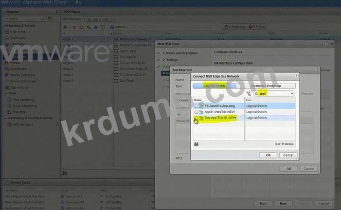Open search filter dropdown arrow
The image size is (341, 210).
tap(292, 94)
